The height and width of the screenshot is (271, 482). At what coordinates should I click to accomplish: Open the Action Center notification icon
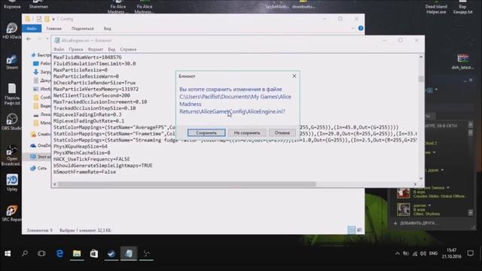point(470,253)
